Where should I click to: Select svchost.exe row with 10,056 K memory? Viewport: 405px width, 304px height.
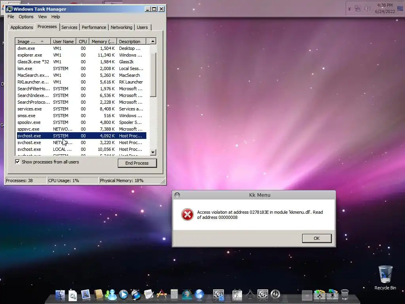(81, 149)
